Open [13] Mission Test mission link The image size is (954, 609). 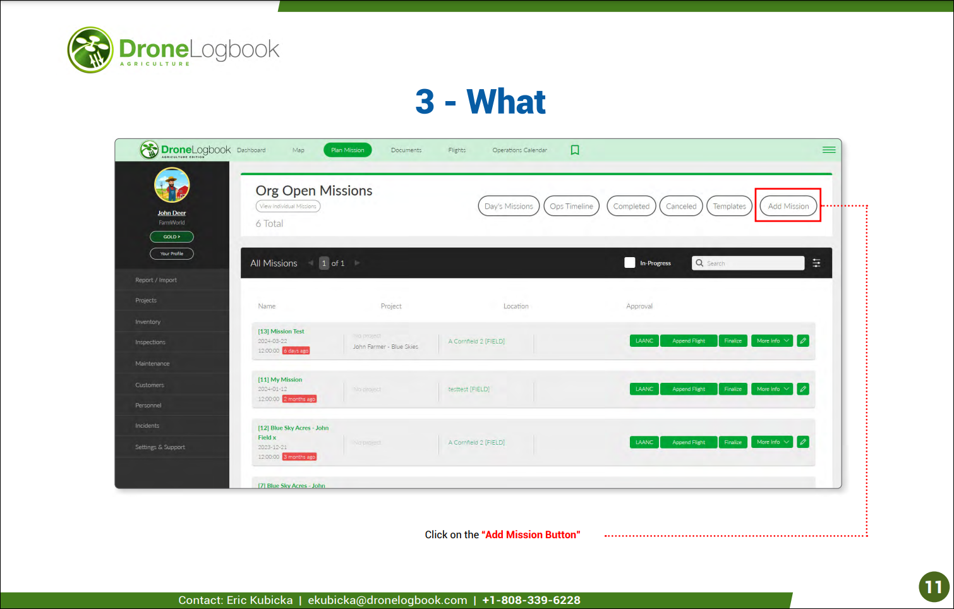coord(281,331)
